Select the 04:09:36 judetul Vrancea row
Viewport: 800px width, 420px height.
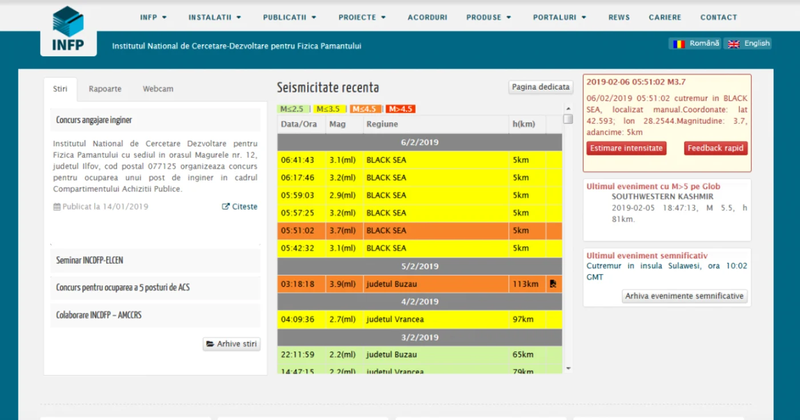[x=420, y=319]
